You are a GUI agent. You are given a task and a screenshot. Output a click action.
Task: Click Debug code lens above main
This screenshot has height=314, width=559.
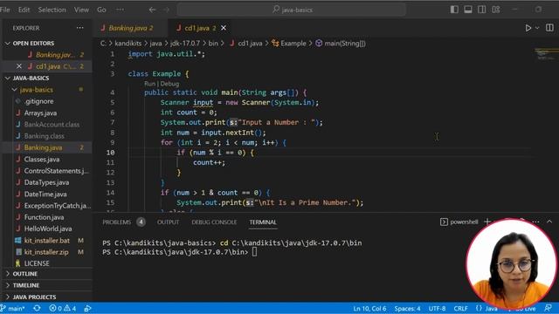(x=169, y=84)
